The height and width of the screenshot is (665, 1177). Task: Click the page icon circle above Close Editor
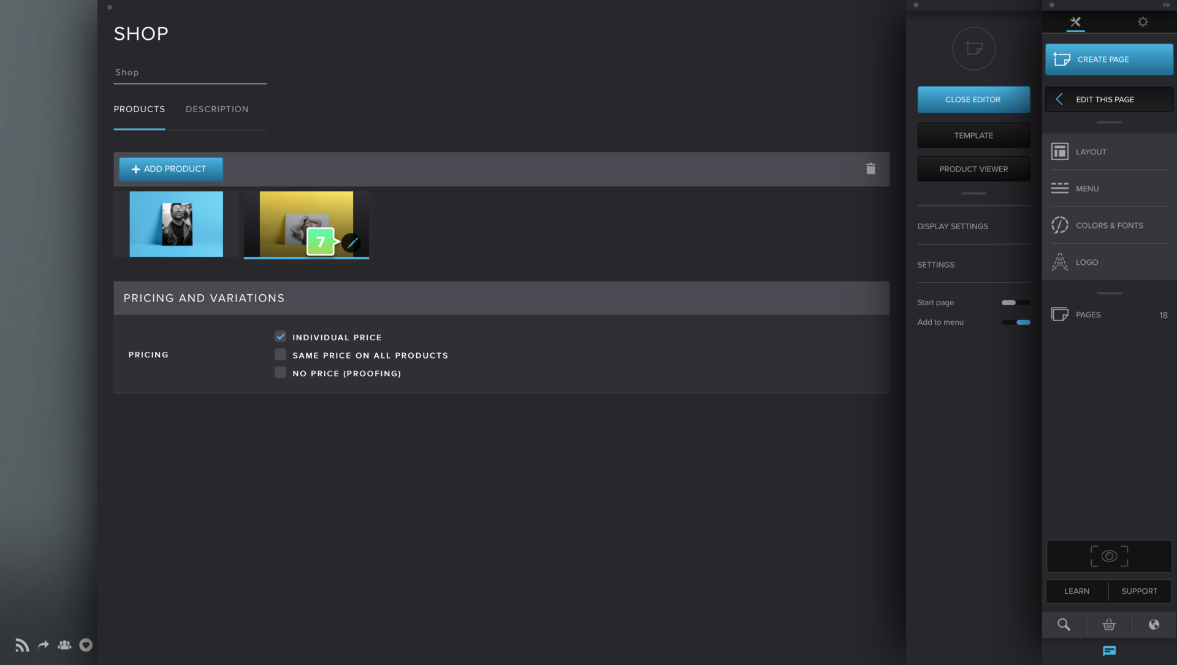pyautogui.click(x=973, y=48)
